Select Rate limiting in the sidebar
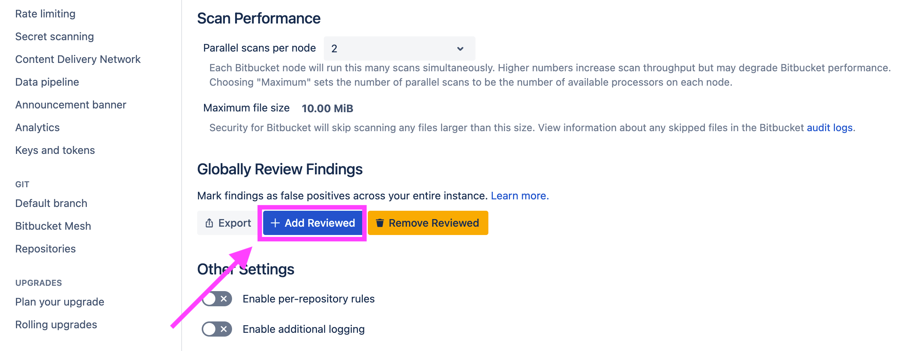 pyautogui.click(x=45, y=14)
